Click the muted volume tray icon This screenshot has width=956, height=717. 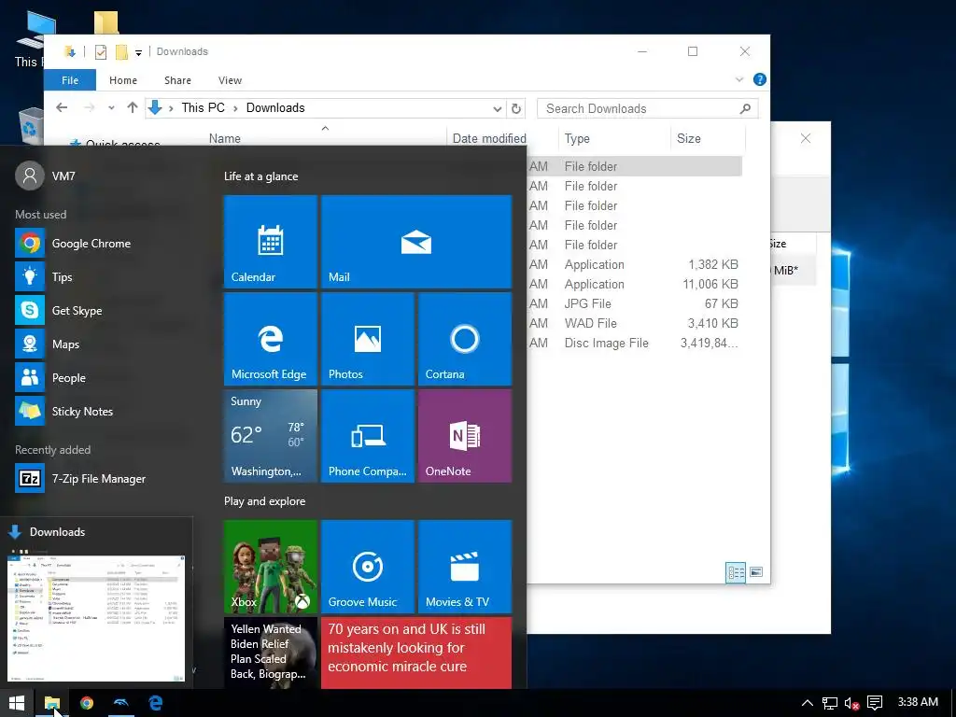(851, 703)
